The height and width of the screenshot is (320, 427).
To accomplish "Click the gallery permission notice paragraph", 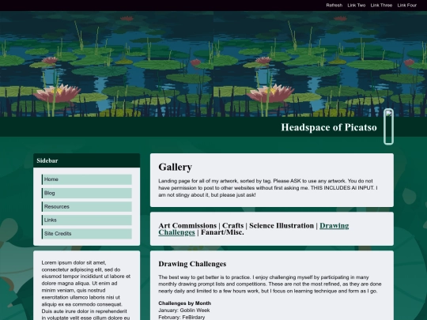I will click(268, 188).
